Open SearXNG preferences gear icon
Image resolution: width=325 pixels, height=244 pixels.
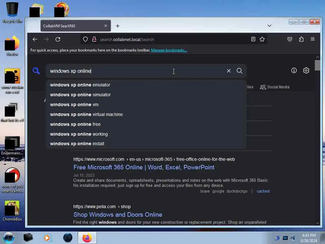306,71
